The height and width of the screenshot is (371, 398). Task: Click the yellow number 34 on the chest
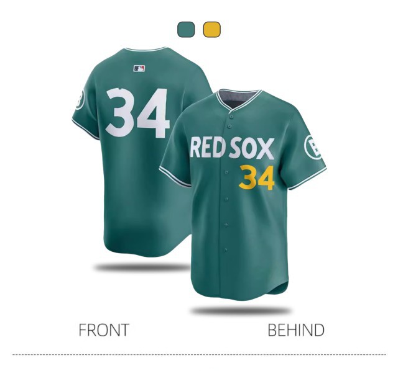(257, 178)
